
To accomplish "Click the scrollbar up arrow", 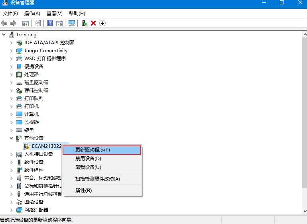I will coord(305,35).
